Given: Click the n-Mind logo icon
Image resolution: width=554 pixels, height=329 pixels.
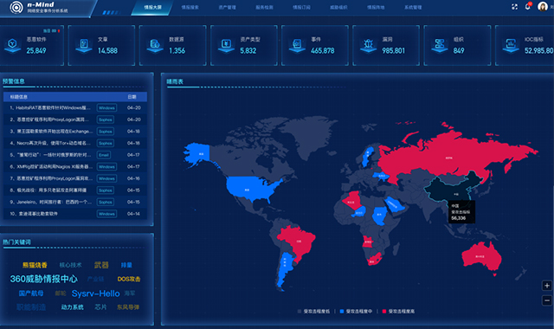Looking at the screenshot, I should 16,7.
